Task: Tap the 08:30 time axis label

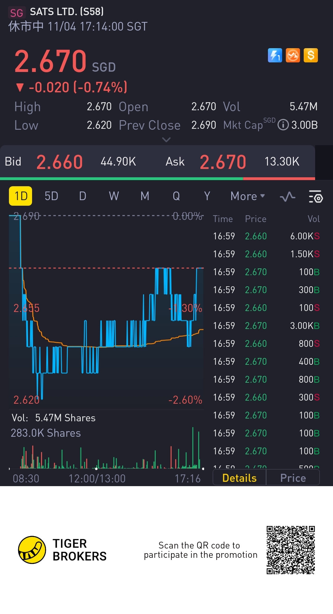Action: click(26, 479)
